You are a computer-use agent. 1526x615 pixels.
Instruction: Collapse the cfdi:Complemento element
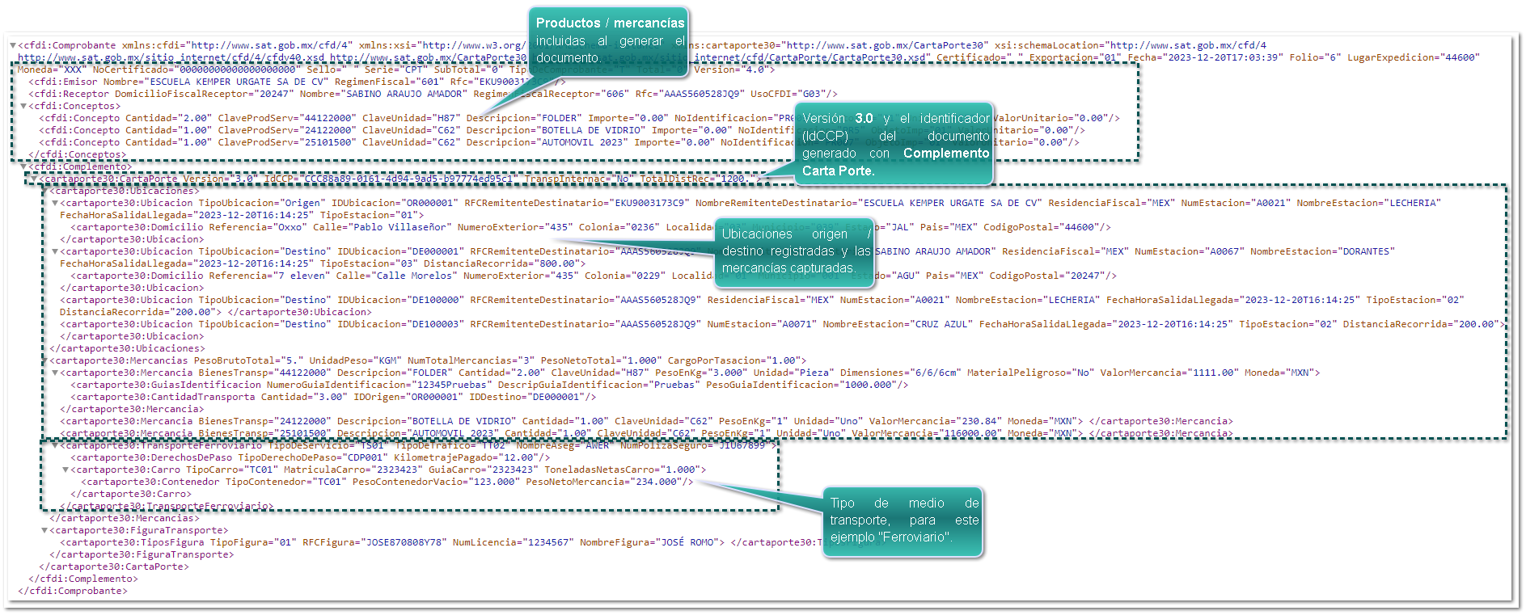click(23, 166)
